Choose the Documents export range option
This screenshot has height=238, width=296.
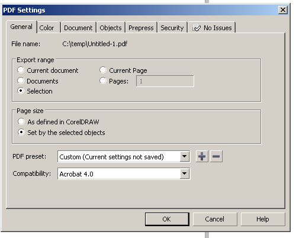(21, 81)
